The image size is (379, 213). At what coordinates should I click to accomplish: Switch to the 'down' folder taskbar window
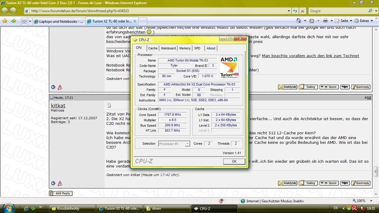(x=167, y=209)
